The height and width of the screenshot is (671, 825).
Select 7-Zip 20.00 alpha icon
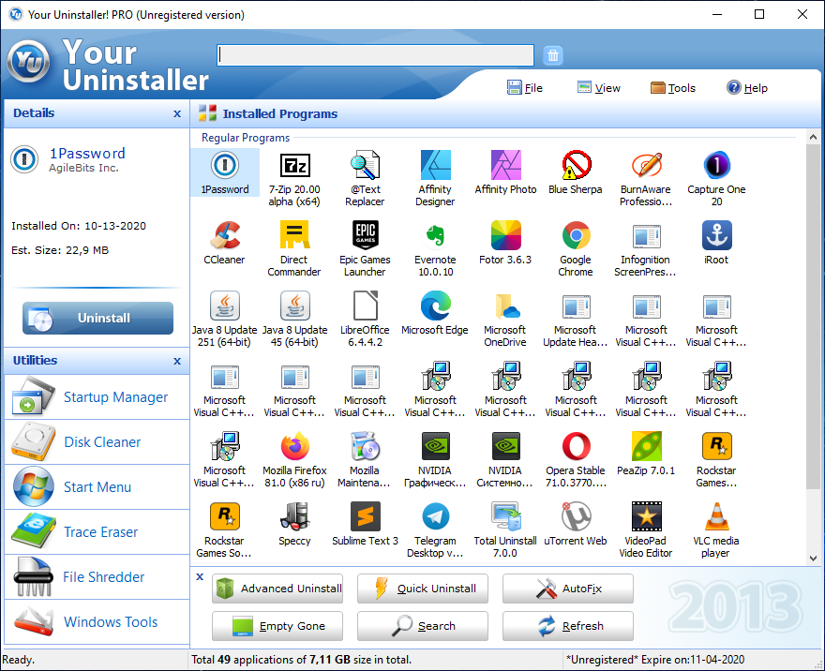pos(294,165)
